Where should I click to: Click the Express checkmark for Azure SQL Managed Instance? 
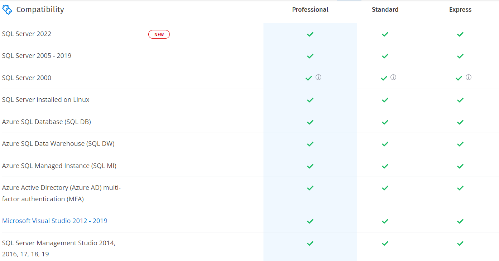tap(460, 166)
